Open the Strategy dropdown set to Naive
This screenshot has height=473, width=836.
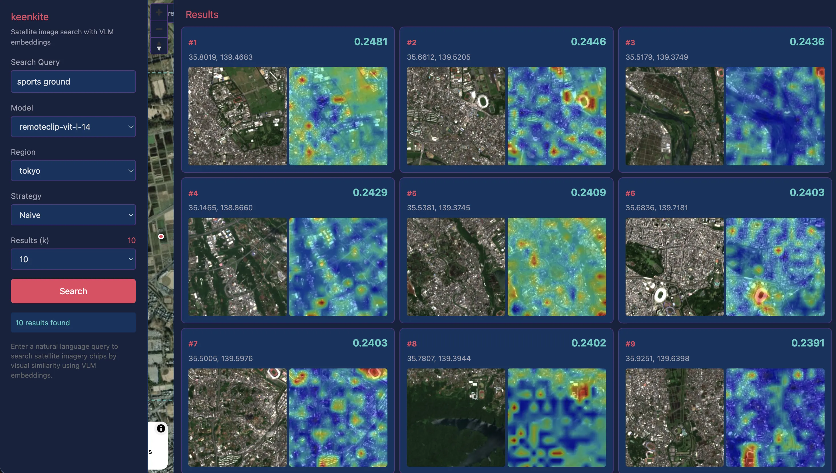click(x=73, y=215)
